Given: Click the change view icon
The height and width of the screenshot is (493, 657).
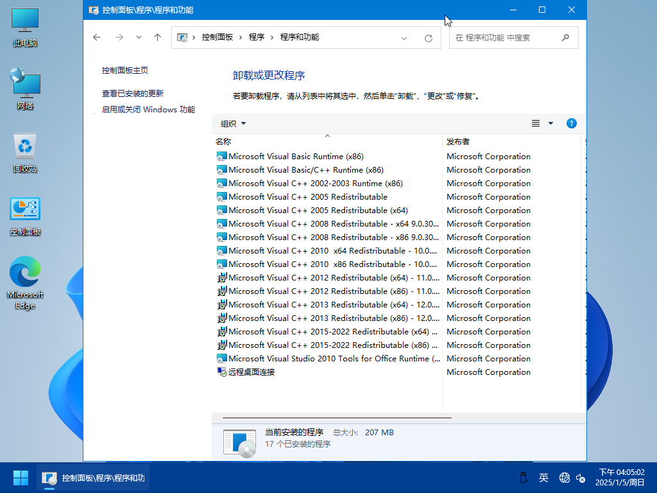Looking at the screenshot, I should click(536, 123).
